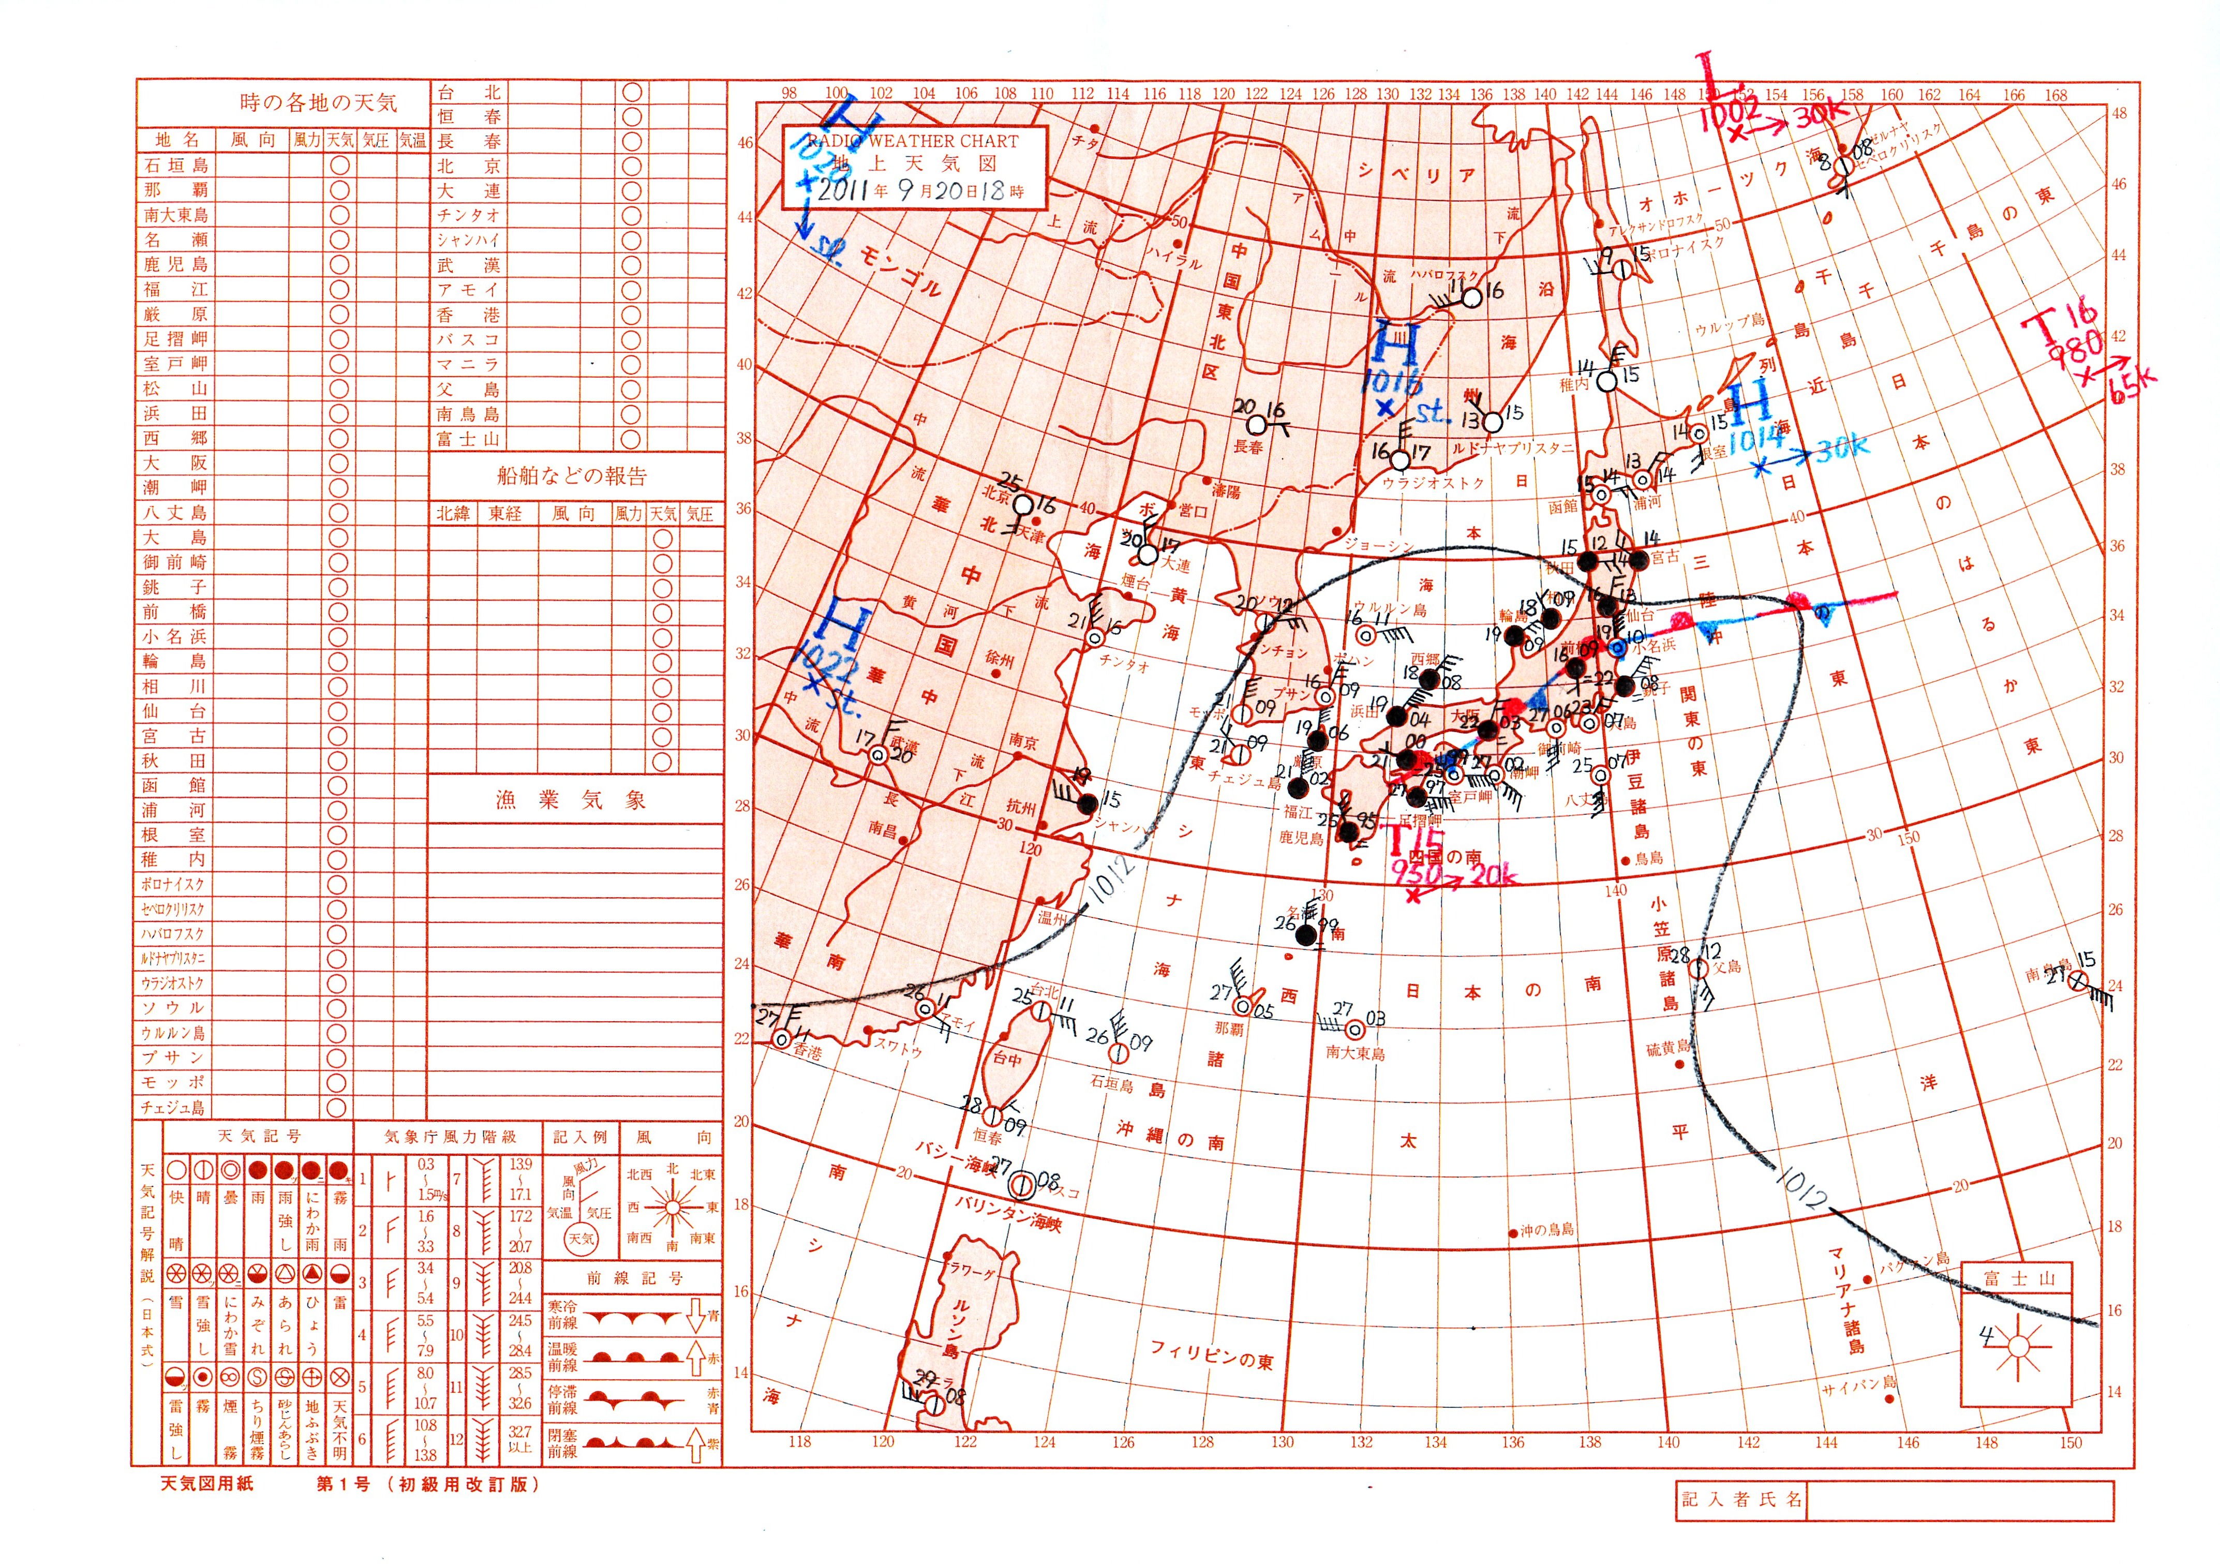Image resolution: width=2220 pixels, height=1564 pixels.
Task: Click the みぞれ sleet symbol in legend
Action: 257,1272
